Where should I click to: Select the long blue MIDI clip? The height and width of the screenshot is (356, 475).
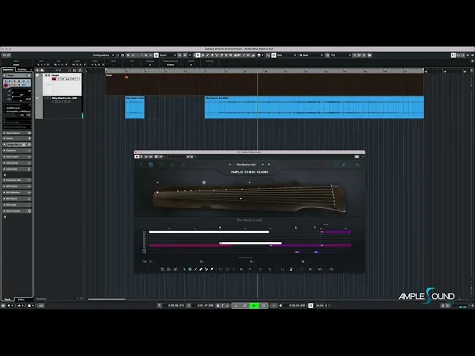tap(314, 107)
